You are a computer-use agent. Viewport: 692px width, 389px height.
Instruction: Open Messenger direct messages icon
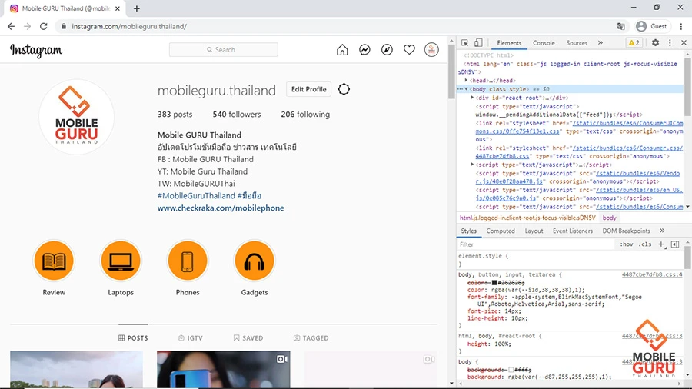point(364,50)
